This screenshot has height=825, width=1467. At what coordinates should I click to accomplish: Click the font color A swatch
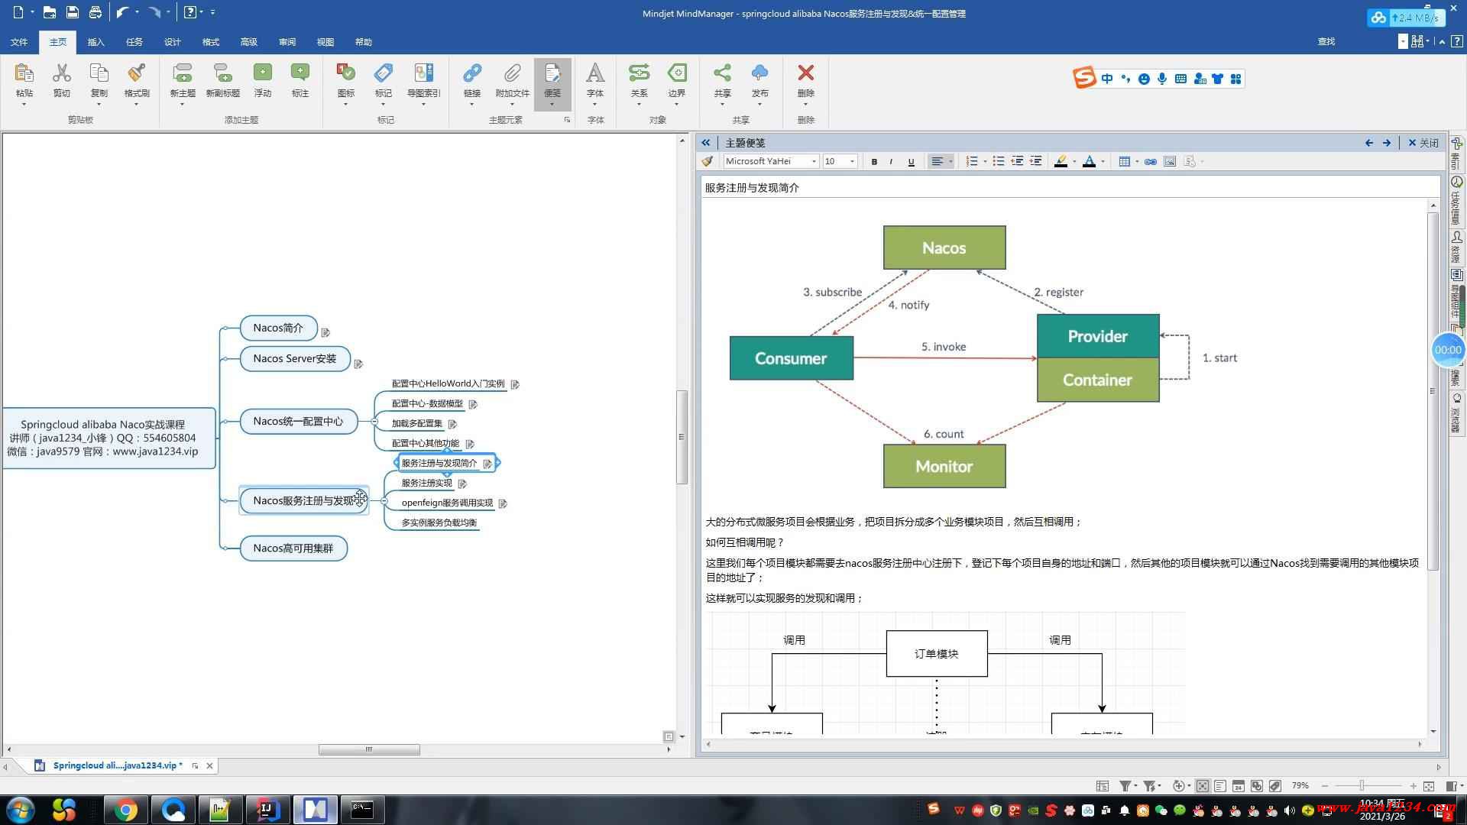click(1090, 161)
